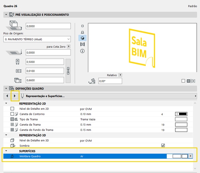
Task: Click the rotation angle input field
Action: pyautogui.click(x=110, y=81)
